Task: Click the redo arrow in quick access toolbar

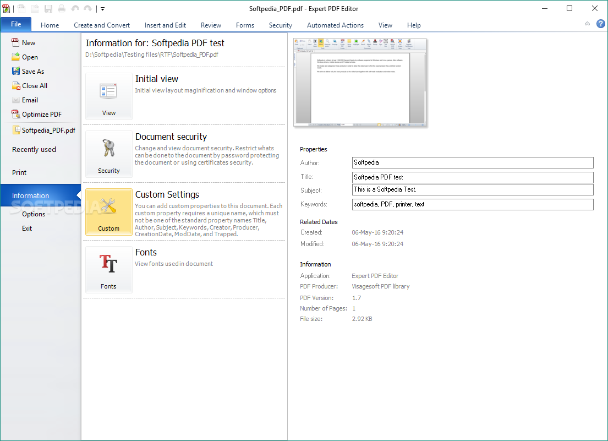Action: point(88,8)
